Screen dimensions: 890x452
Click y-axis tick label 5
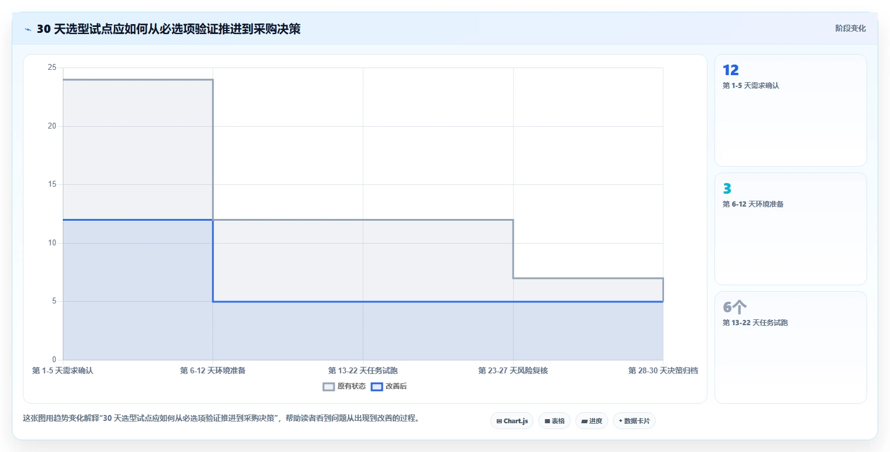click(54, 301)
